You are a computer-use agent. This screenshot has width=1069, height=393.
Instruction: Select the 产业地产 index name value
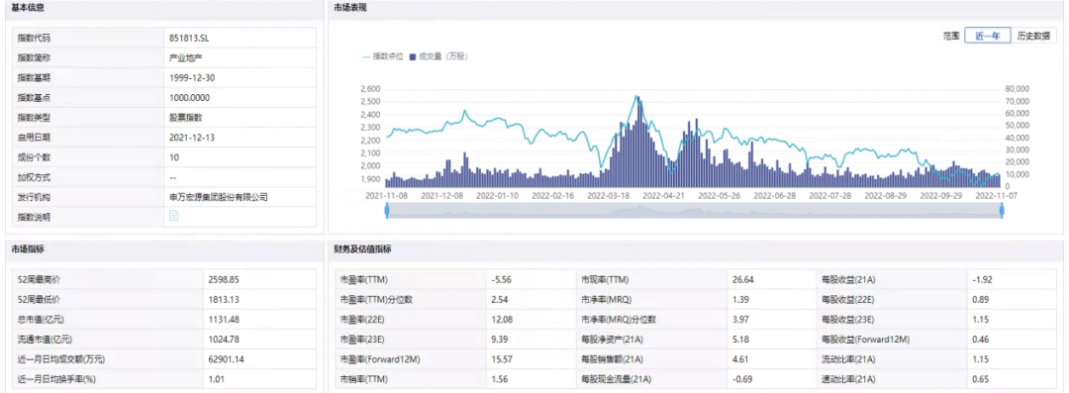point(185,57)
